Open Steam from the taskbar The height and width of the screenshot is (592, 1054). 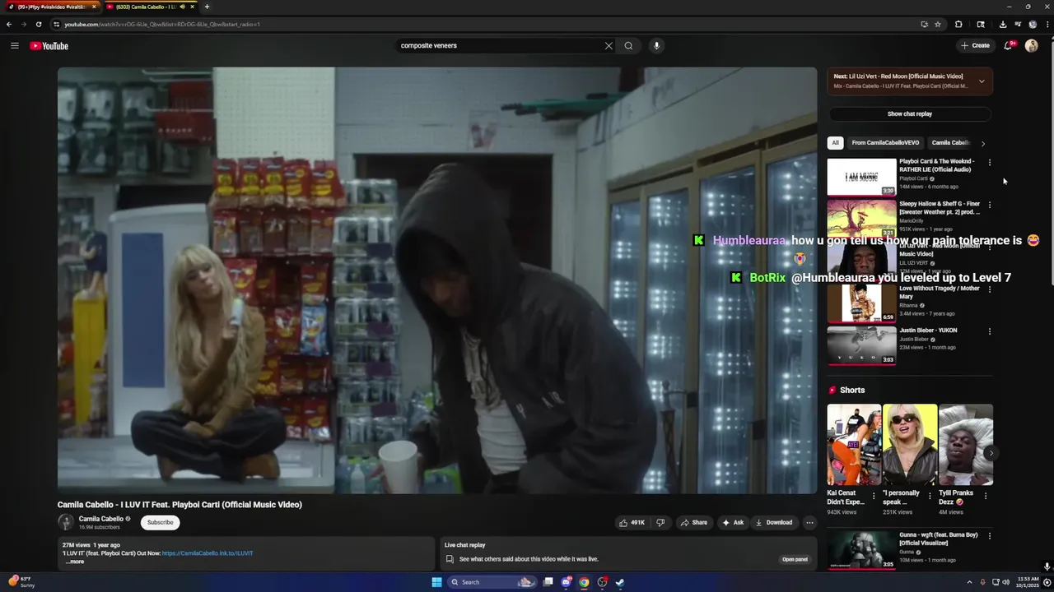pyautogui.click(x=620, y=582)
